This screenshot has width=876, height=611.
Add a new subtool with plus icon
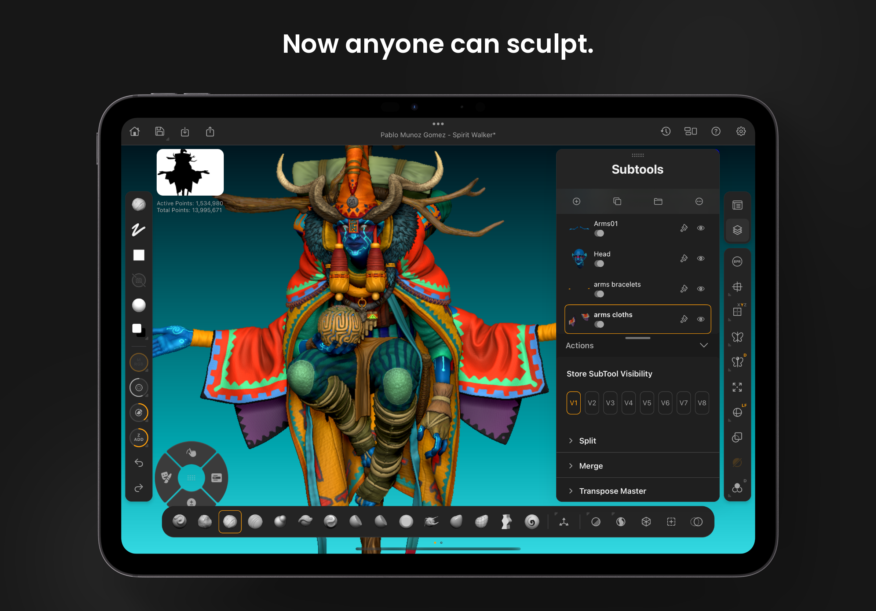click(577, 201)
